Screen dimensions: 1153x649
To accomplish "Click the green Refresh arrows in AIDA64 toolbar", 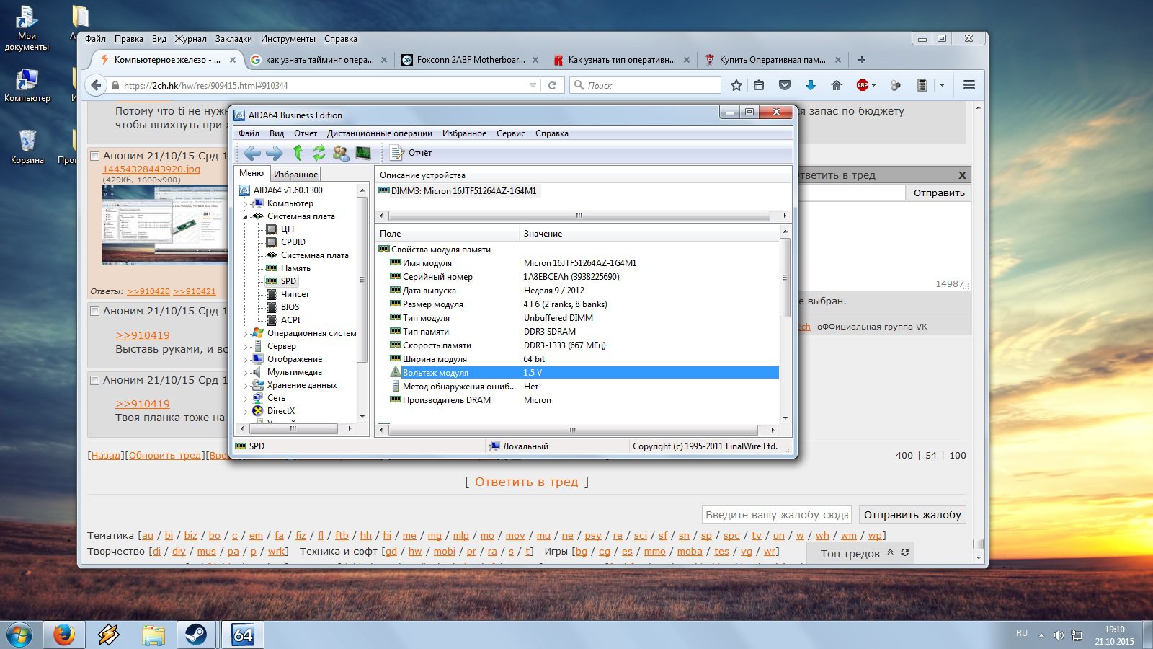I will tap(319, 153).
